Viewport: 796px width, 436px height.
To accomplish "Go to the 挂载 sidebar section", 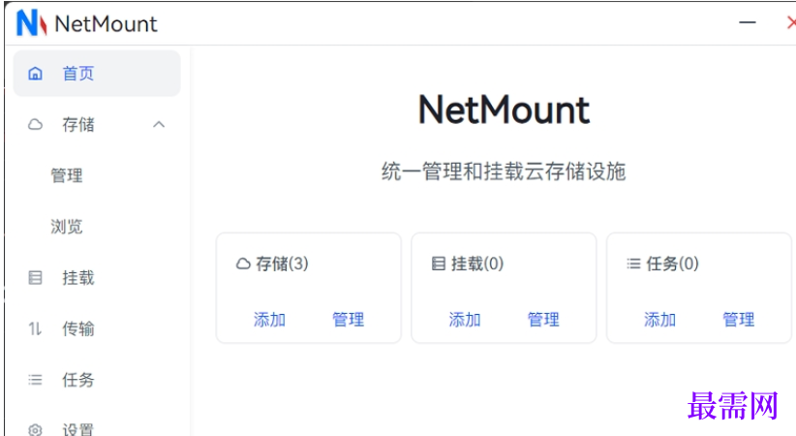I will [78, 277].
